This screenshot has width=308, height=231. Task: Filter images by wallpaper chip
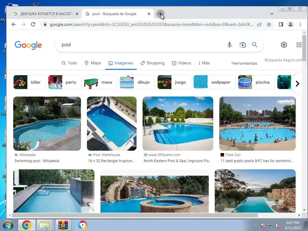214,82
